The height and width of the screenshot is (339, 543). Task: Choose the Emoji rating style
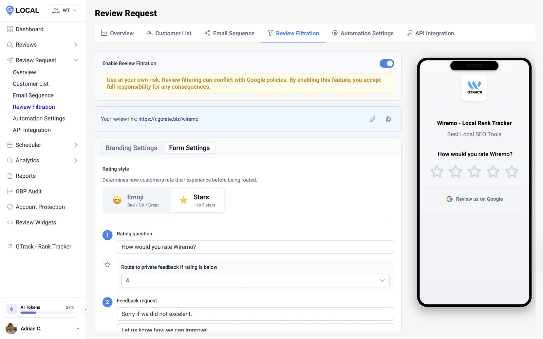136,201
